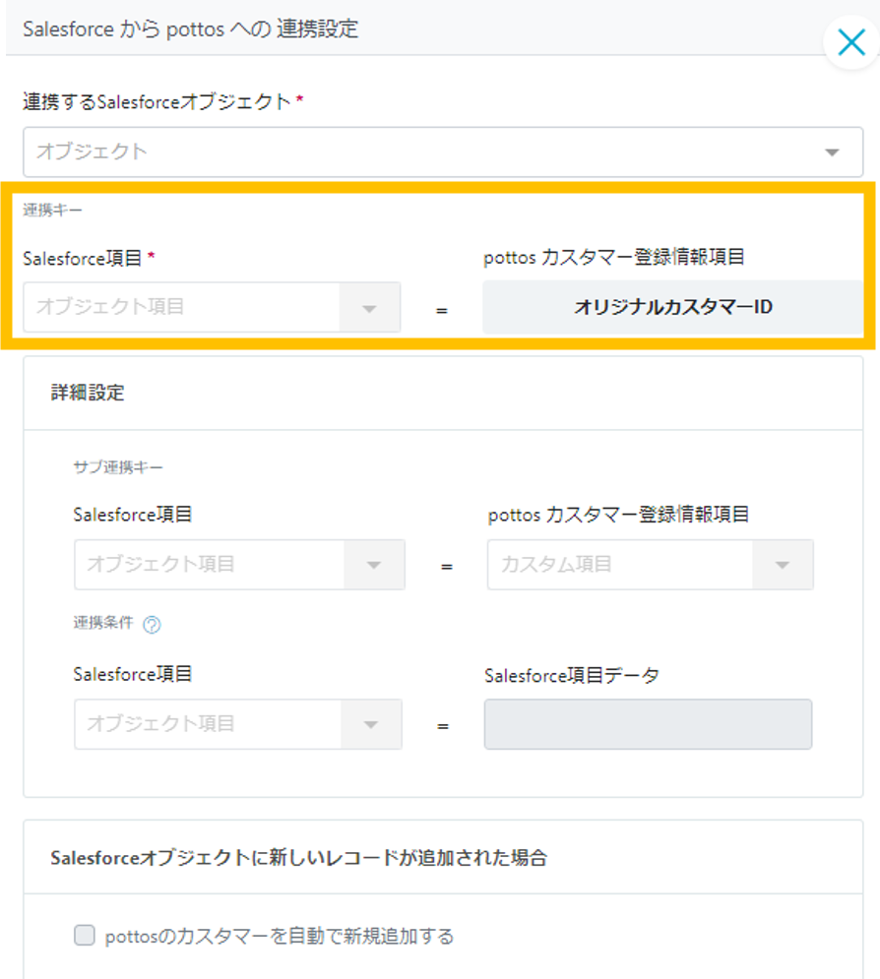Screen dimensions: 880x979
Task: Click the 詳細設定 section header
Action: (x=443, y=393)
